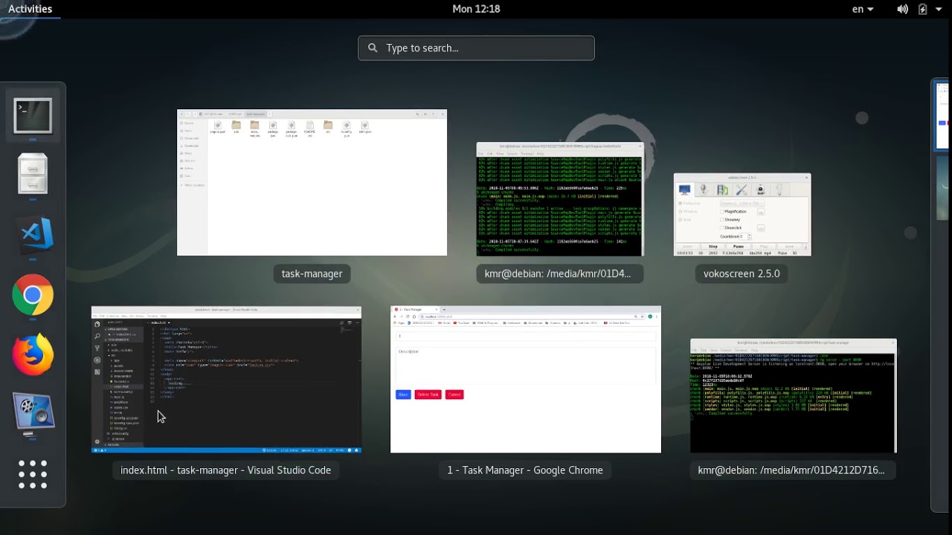Open Firefox from the dock
The image size is (952, 535).
33,354
